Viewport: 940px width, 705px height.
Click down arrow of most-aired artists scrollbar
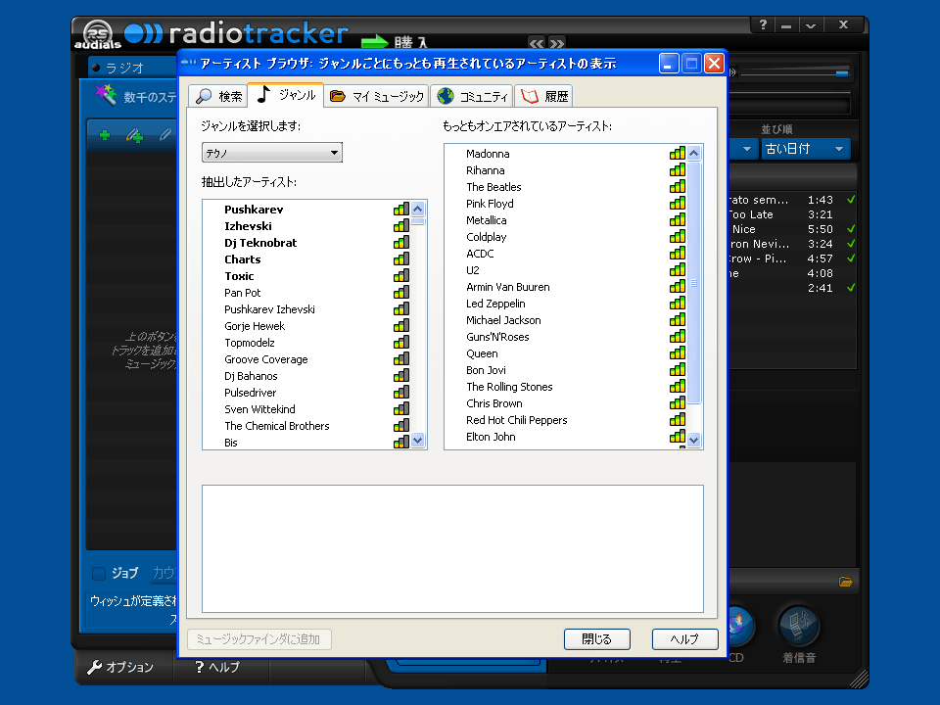693,440
